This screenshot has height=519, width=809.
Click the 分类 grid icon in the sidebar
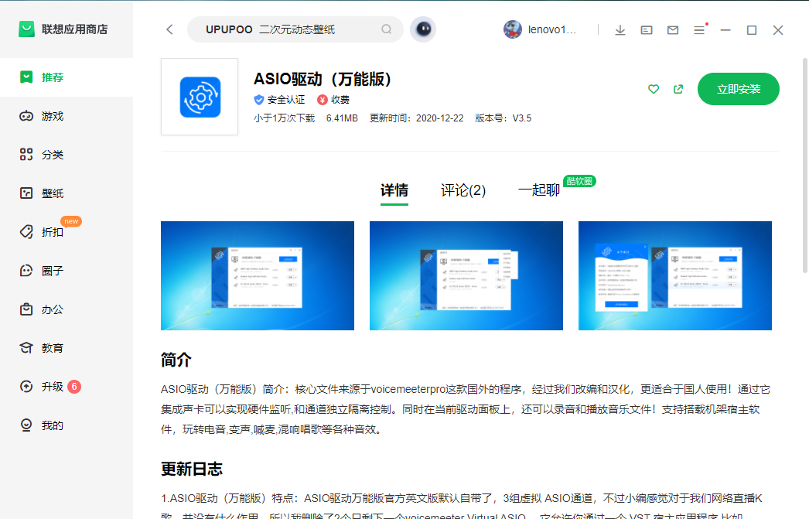[26, 155]
